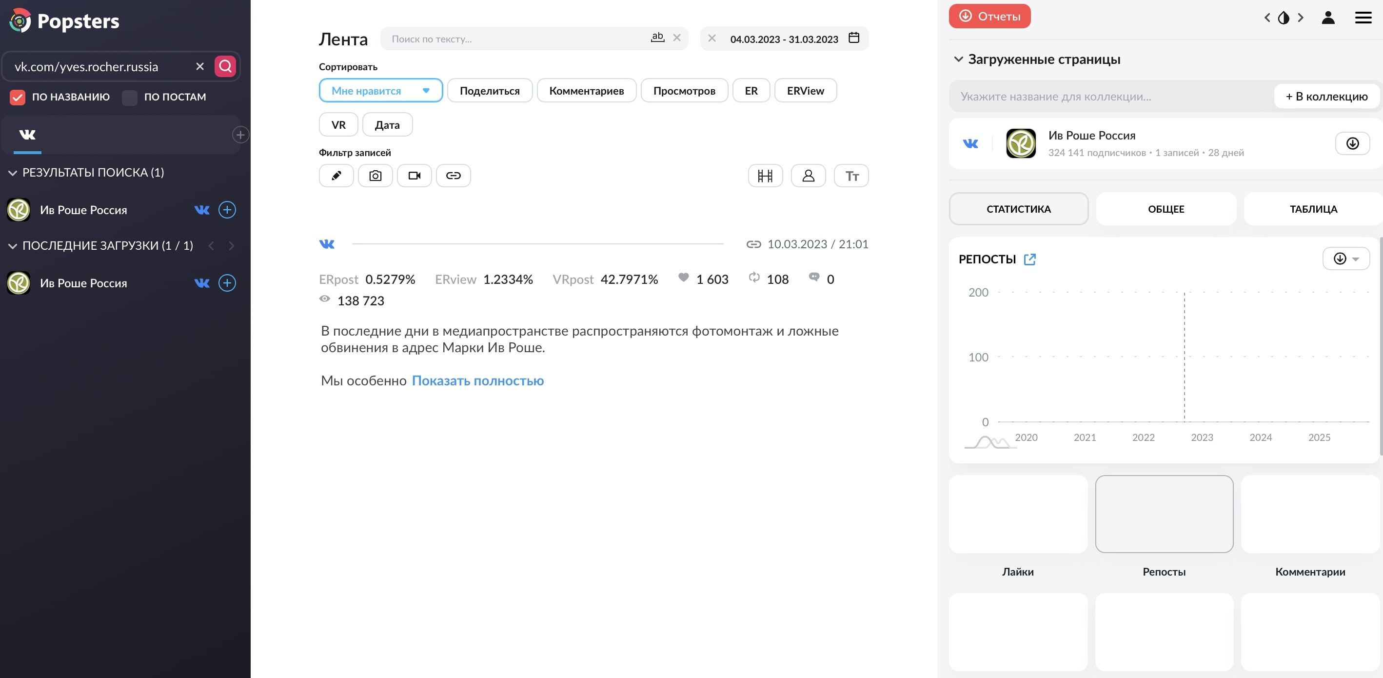Toggle the ПО НАЗВАНИЮ checkbox
Screen dimensions: 1383x678
(x=18, y=97)
